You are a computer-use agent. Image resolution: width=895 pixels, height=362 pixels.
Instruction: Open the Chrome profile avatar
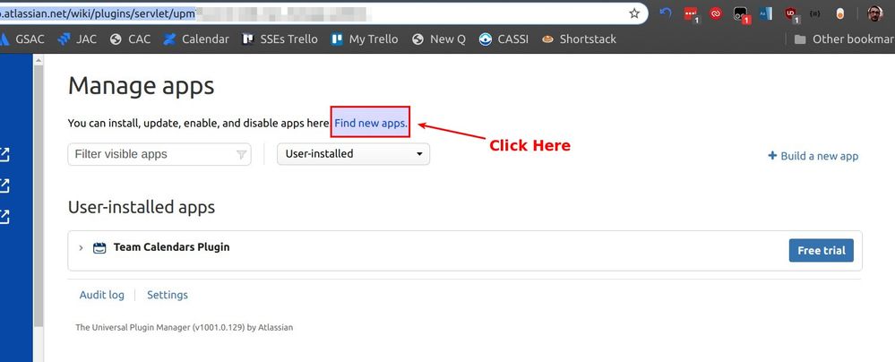click(875, 13)
